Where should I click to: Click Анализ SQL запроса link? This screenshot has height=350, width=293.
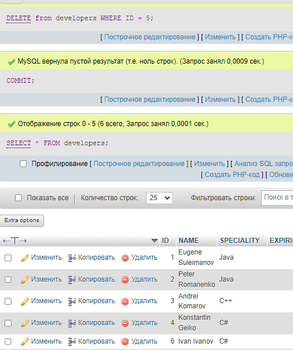pos(263,164)
